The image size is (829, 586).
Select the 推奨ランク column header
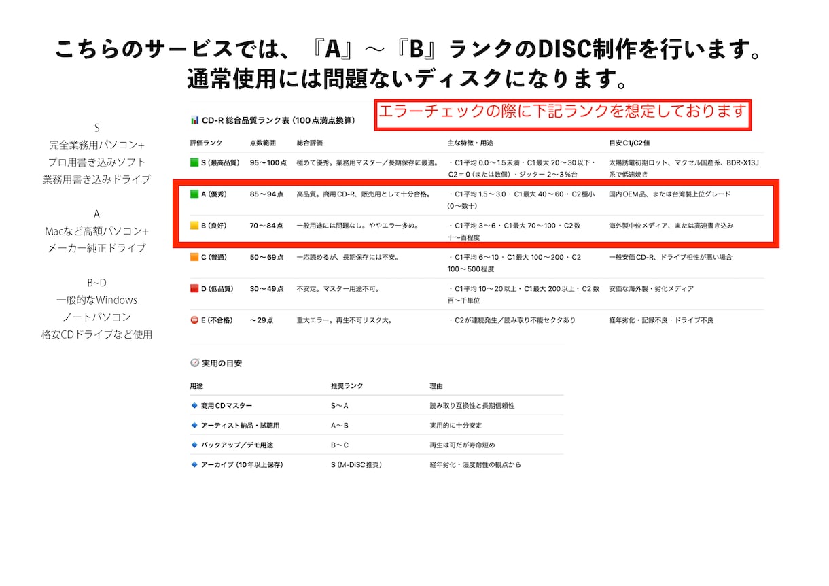tap(347, 386)
